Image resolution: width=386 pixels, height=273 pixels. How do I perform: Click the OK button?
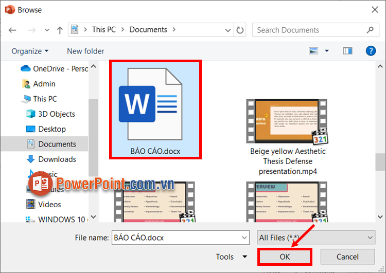click(x=285, y=257)
